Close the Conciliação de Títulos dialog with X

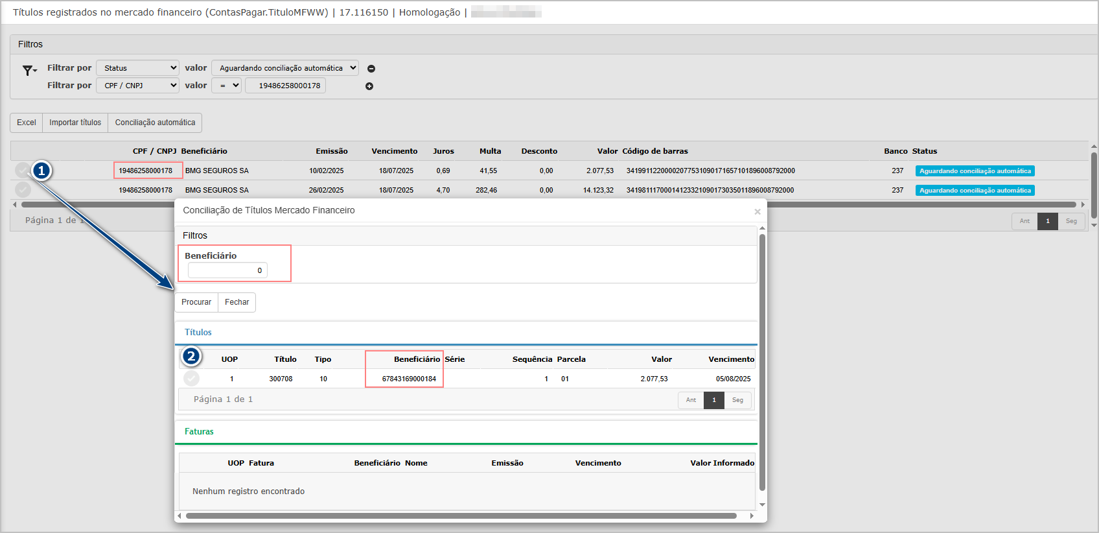tap(757, 211)
